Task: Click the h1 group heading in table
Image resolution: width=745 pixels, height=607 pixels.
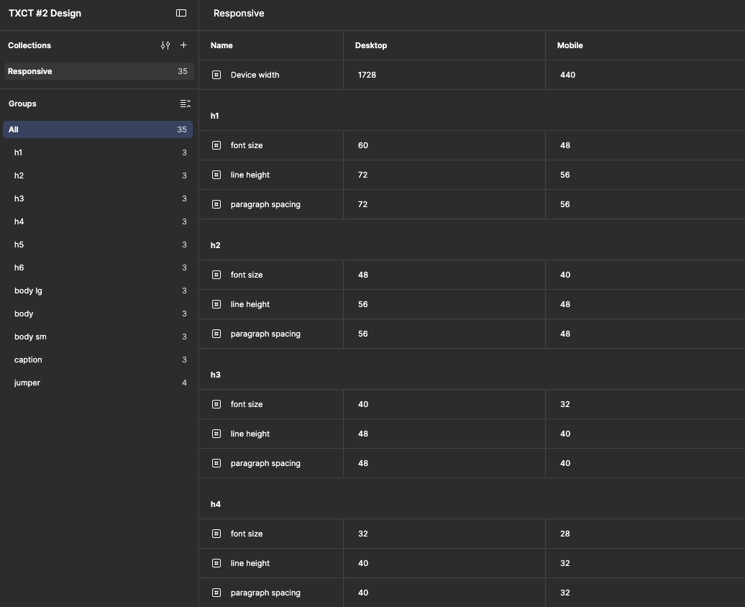Action: pyautogui.click(x=215, y=116)
